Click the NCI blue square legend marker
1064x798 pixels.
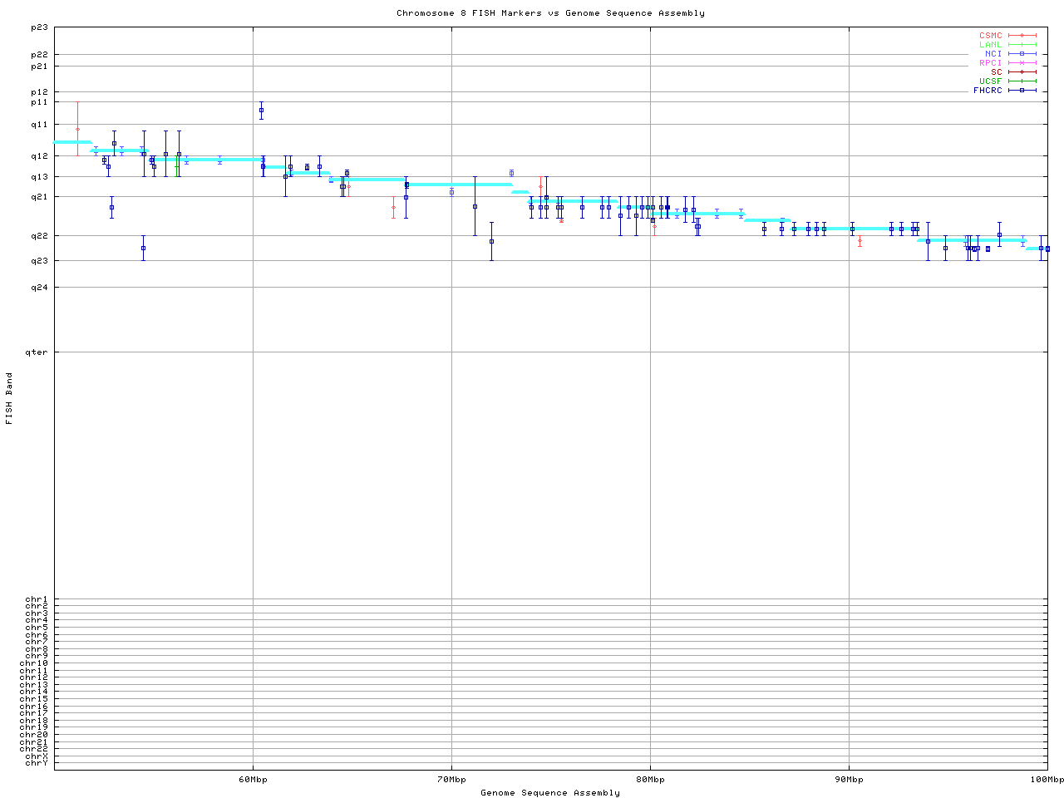point(1022,54)
